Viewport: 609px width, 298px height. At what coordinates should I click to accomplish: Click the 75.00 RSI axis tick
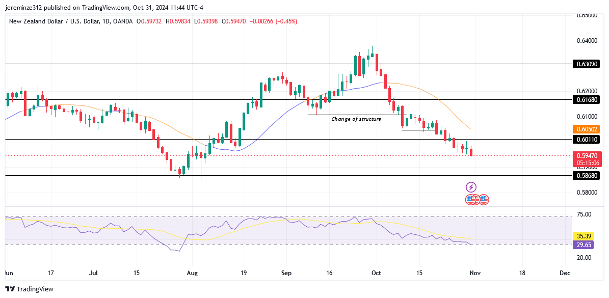coord(584,214)
